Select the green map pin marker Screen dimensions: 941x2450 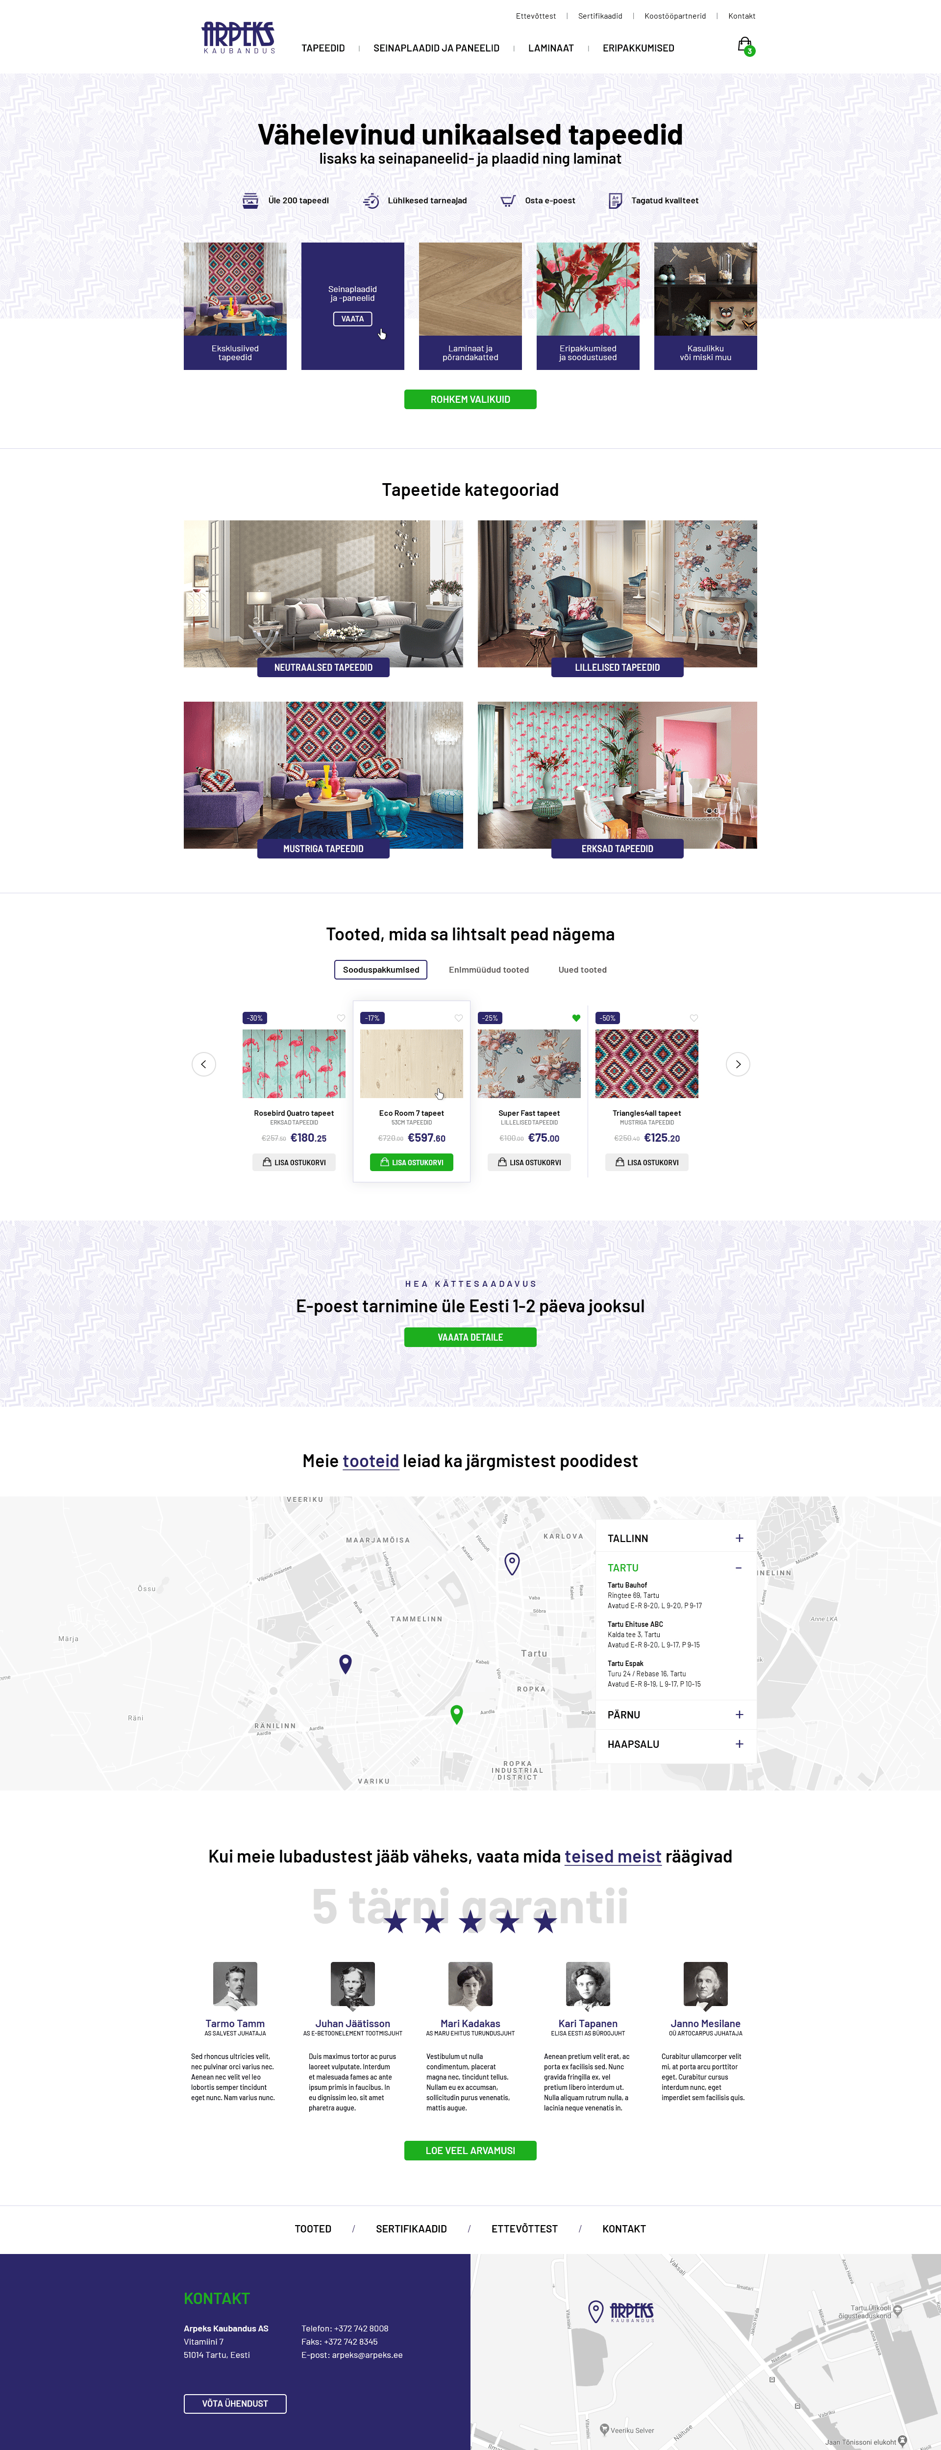[457, 1714]
